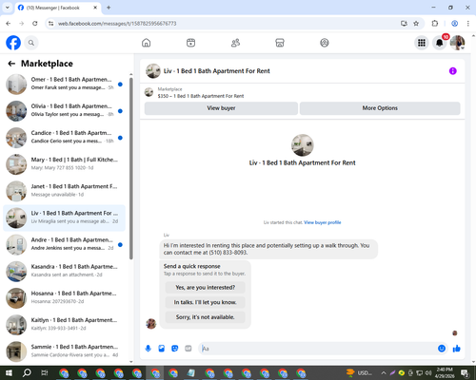Open the Facebook logo home link
The width and height of the screenshot is (476, 380).
[x=13, y=43]
